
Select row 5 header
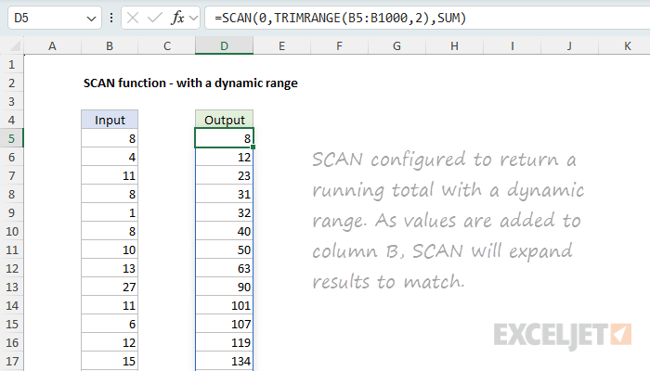point(11,138)
